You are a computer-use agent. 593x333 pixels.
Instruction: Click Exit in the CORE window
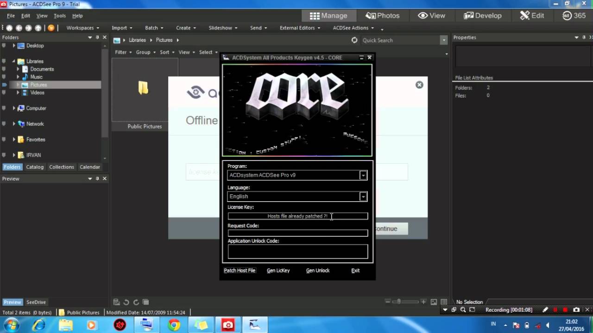click(x=355, y=271)
